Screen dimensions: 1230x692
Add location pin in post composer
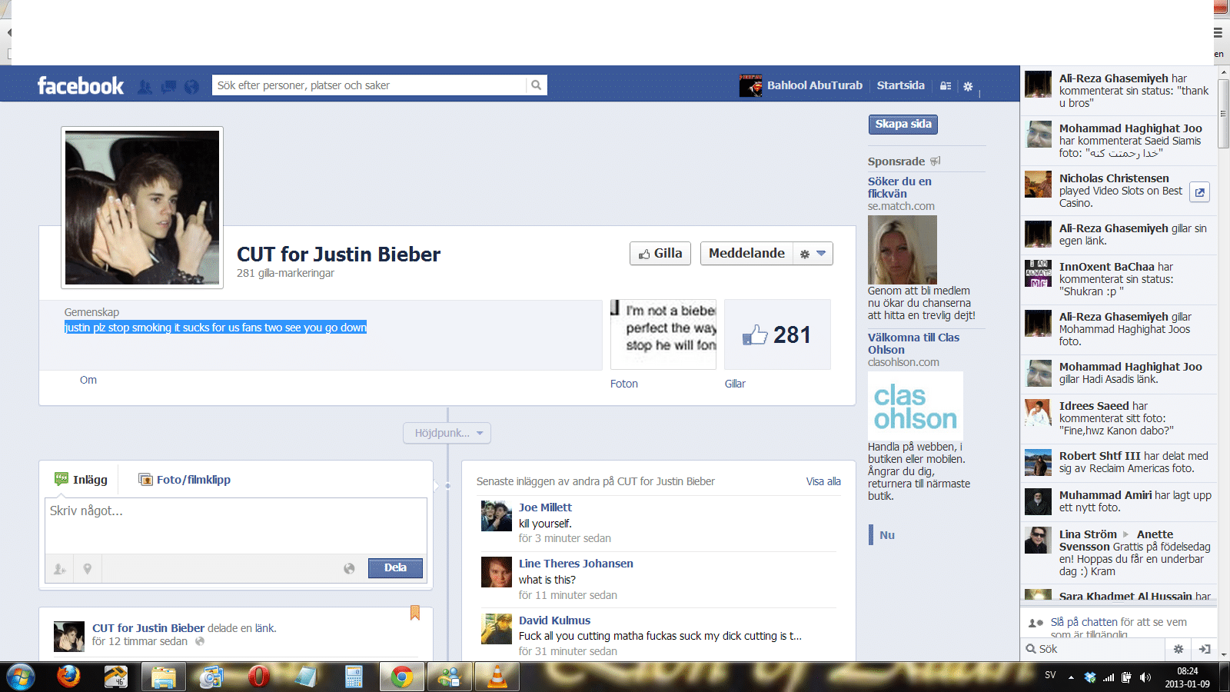click(x=88, y=569)
